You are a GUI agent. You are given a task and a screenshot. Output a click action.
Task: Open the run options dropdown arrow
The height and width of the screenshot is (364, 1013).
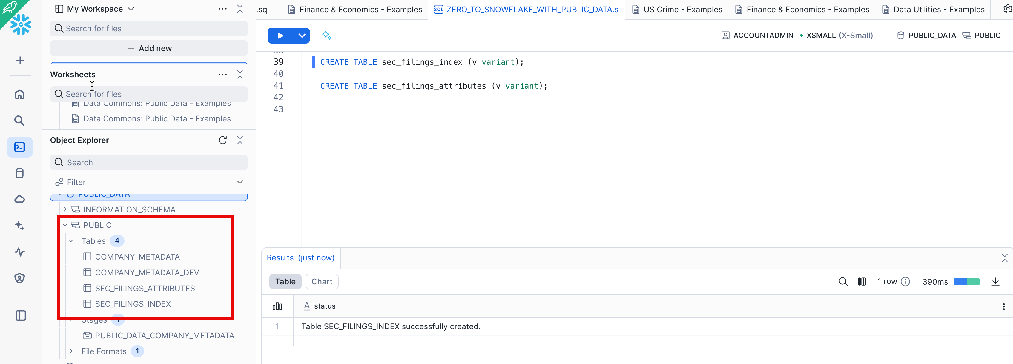click(302, 36)
